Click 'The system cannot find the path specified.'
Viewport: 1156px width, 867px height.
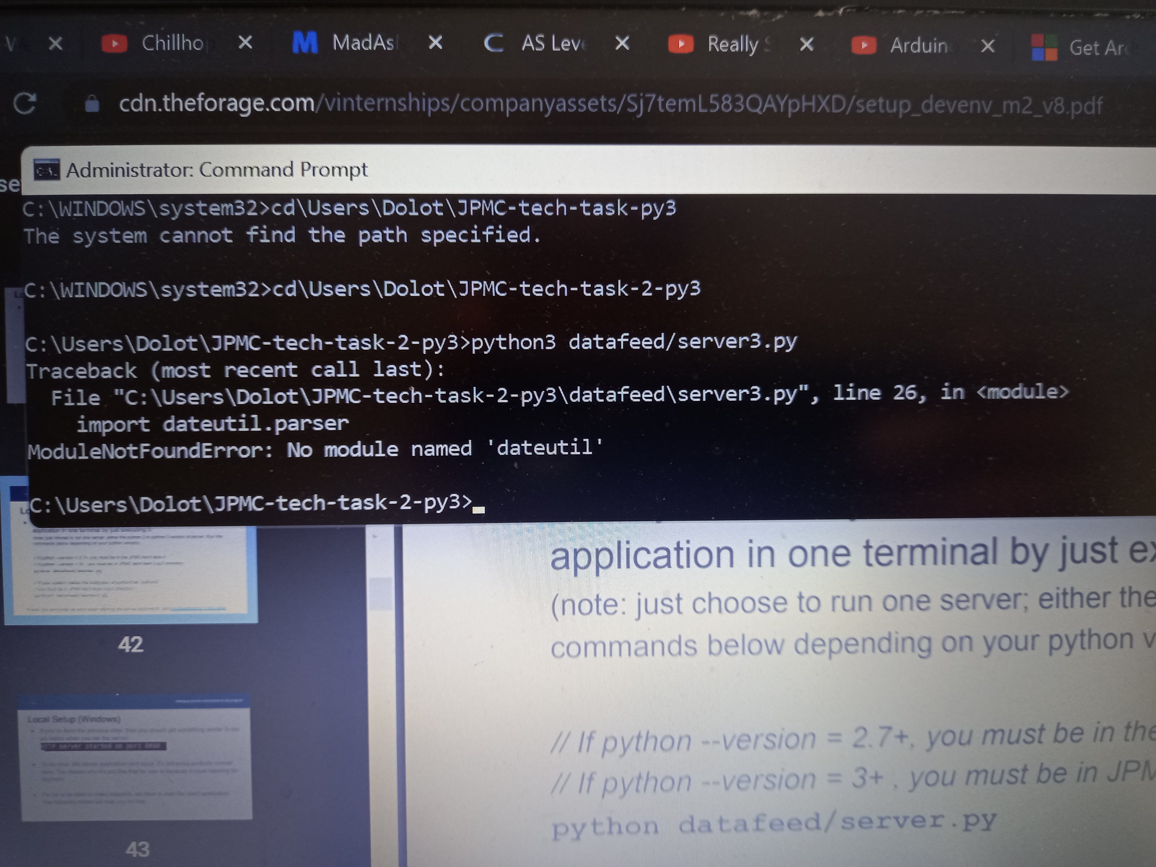click(282, 235)
